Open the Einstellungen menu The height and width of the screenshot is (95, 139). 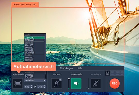tap(66, 68)
